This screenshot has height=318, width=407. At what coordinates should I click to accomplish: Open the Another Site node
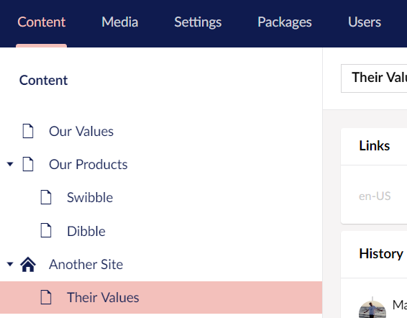pyautogui.click(x=86, y=265)
